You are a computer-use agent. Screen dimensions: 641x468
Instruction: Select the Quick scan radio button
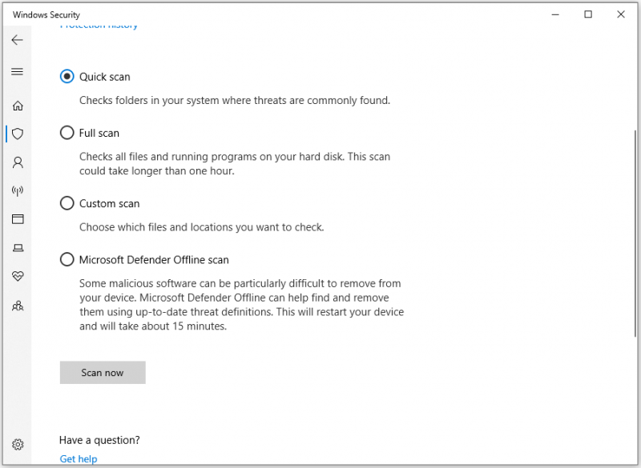point(67,76)
